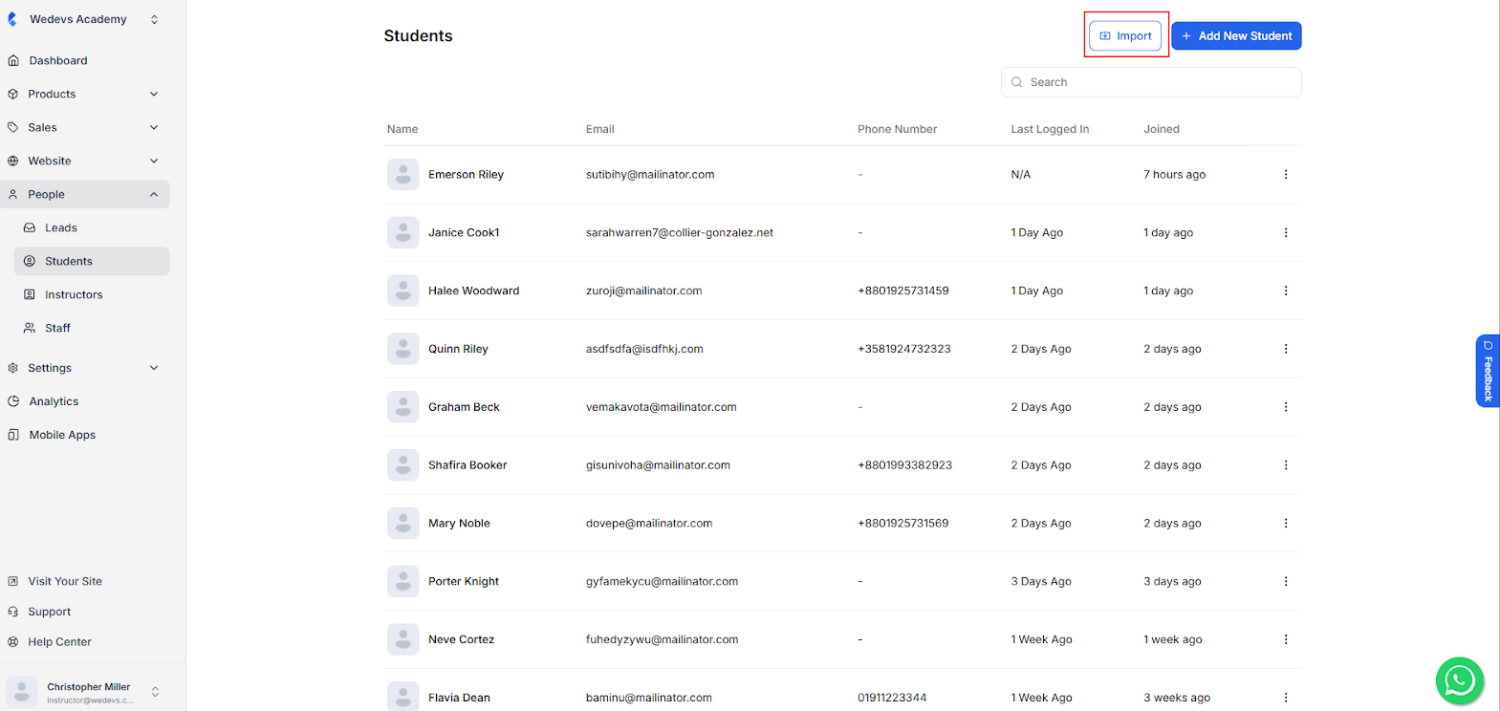Click email asdfsdfa@isdfhkj.com
This screenshot has width=1500, height=711.
(644, 349)
